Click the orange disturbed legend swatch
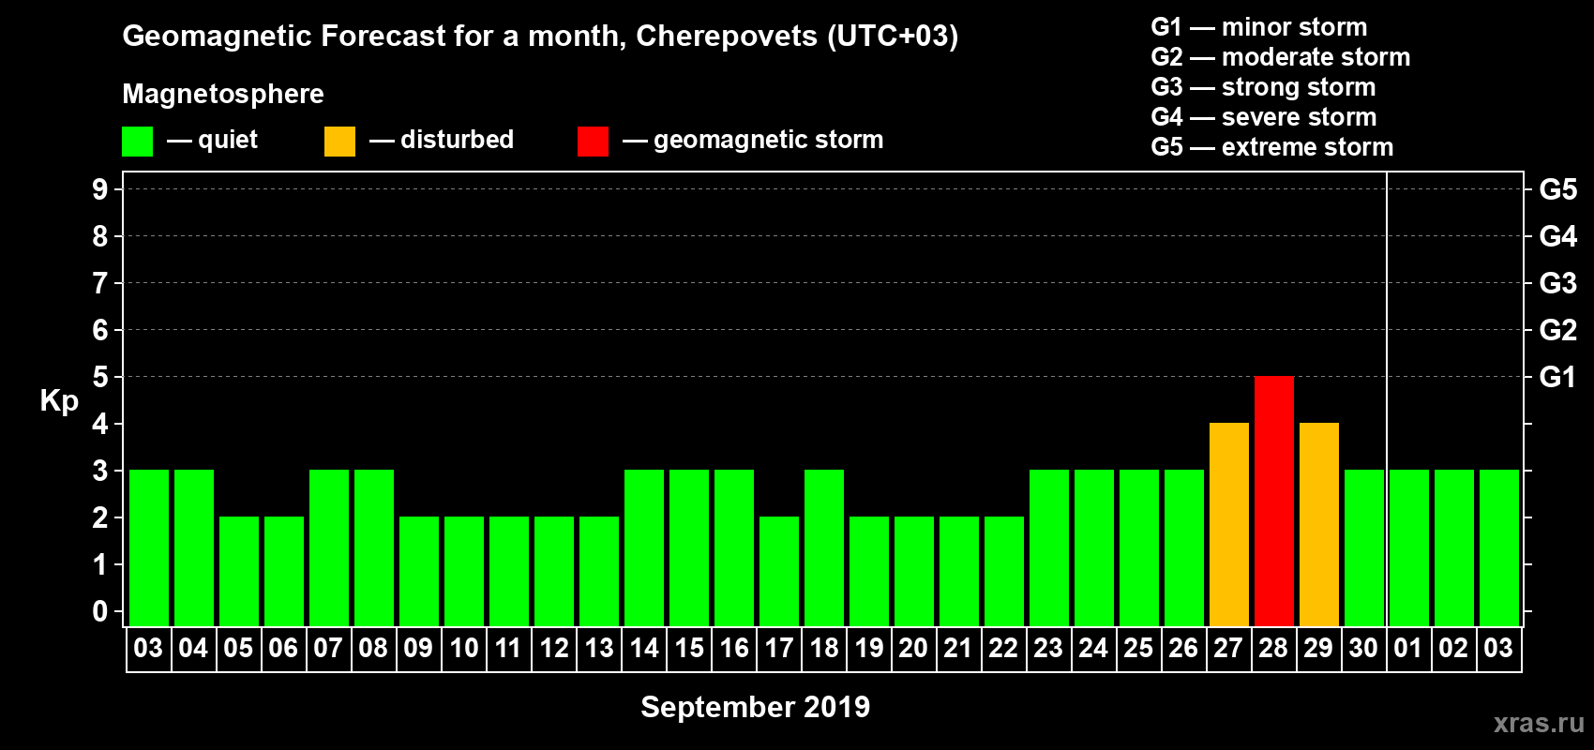 pyautogui.click(x=339, y=142)
